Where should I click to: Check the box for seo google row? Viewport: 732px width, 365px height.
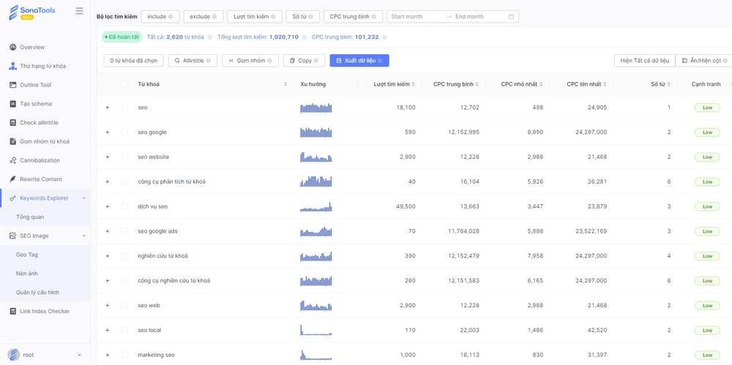124,132
